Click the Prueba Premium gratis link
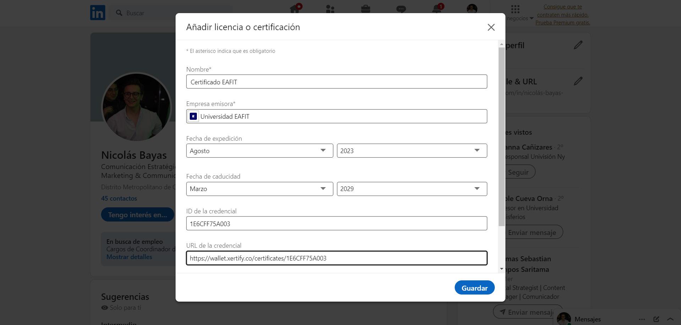 pyautogui.click(x=563, y=23)
